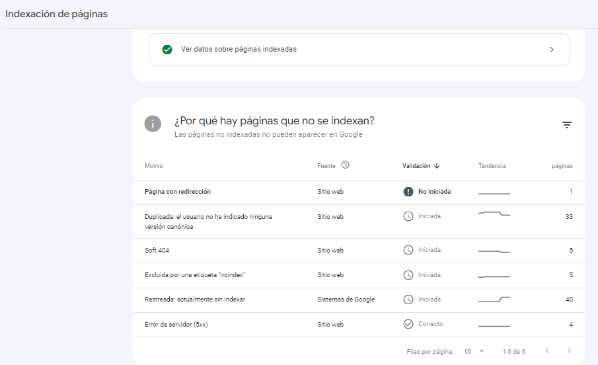Open the filter rows icon

click(x=567, y=125)
